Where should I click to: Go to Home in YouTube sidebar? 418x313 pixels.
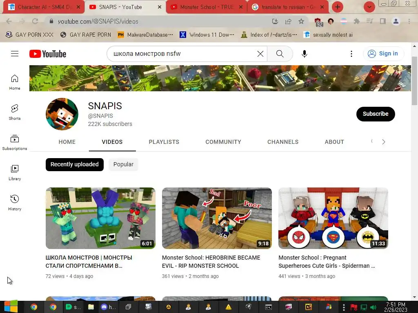click(15, 82)
